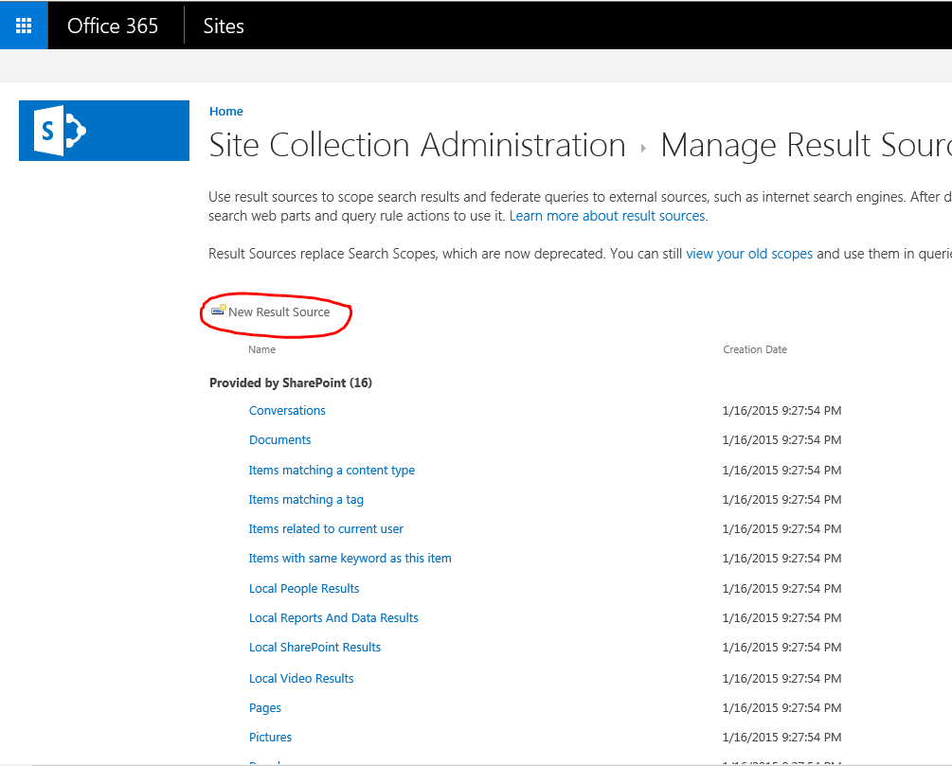Open the Pictures result source

(270, 738)
